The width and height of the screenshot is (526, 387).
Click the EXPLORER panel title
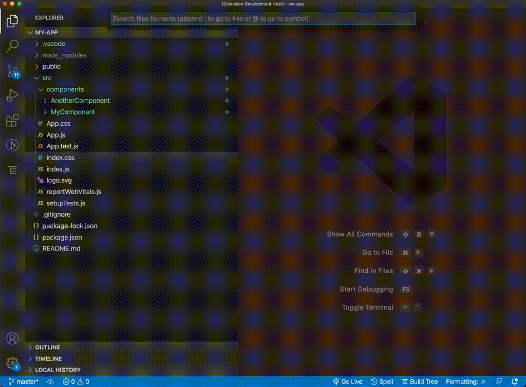(x=49, y=18)
